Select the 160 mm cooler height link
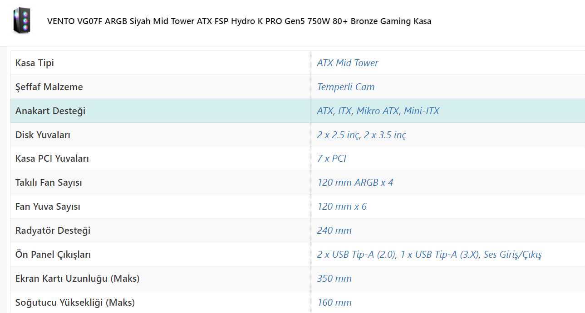The height and width of the screenshot is (313, 585). (x=334, y=303)
